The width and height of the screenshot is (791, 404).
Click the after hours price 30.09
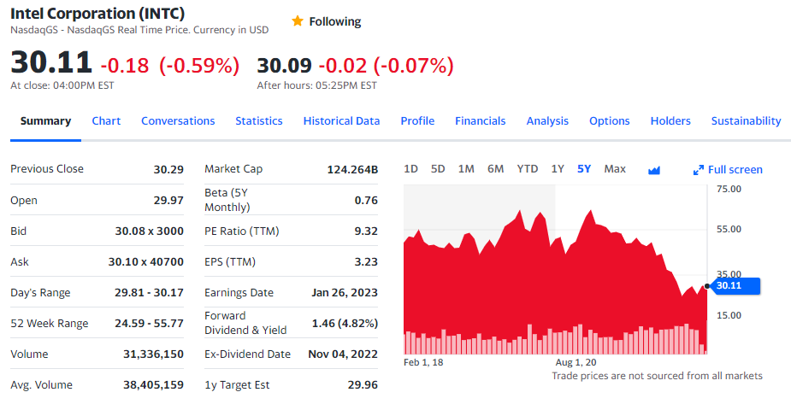pos(285,66)
